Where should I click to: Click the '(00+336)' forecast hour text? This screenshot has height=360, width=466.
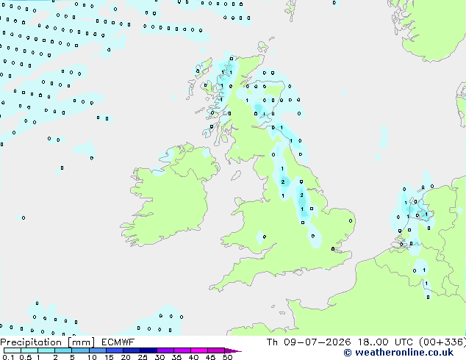(442, 342)
